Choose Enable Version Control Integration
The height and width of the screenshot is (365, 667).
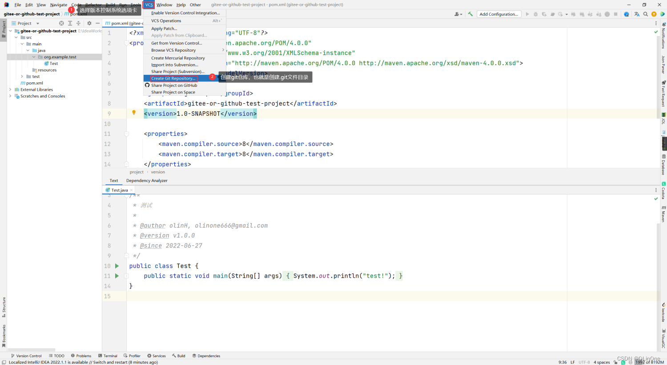click(185, 13)
